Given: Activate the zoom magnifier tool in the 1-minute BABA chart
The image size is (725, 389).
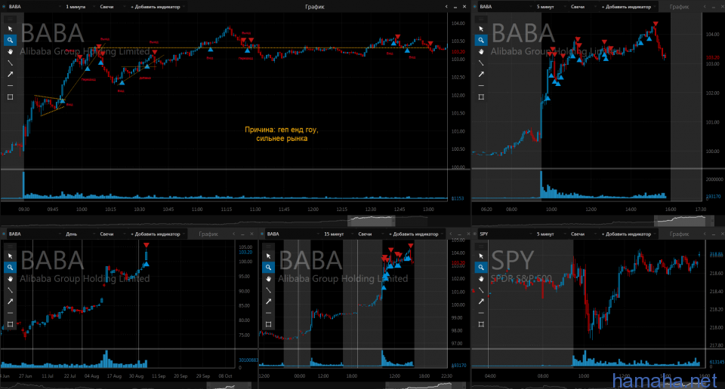Looking at the screenshot, I should tap(10, 40).
